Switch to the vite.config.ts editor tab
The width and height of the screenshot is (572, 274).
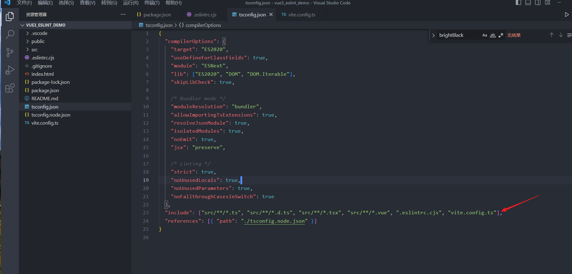coord(301,15)
